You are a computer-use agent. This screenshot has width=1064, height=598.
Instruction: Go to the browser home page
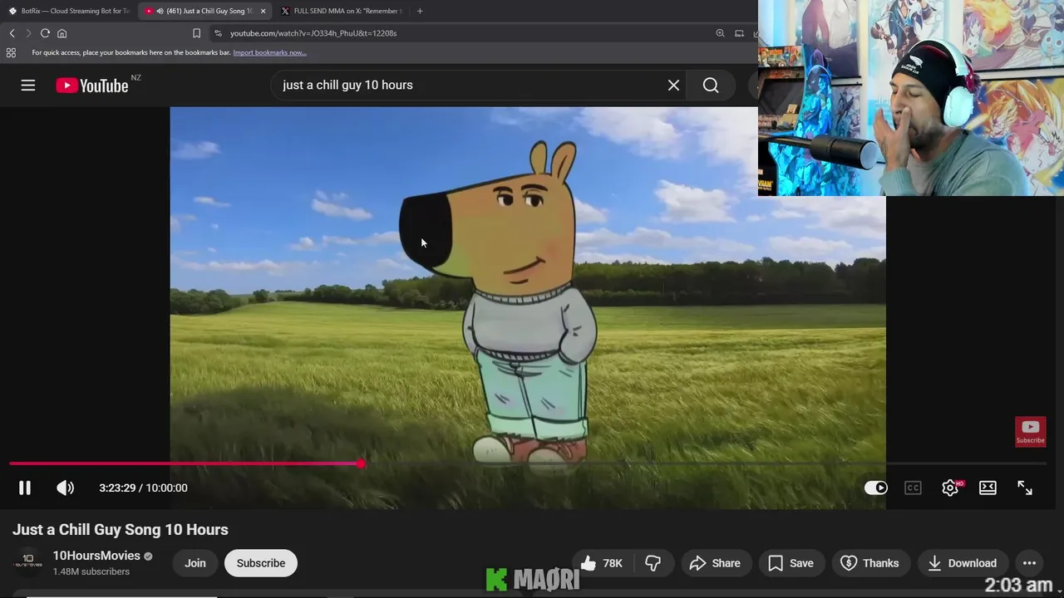tap(62, 33)
